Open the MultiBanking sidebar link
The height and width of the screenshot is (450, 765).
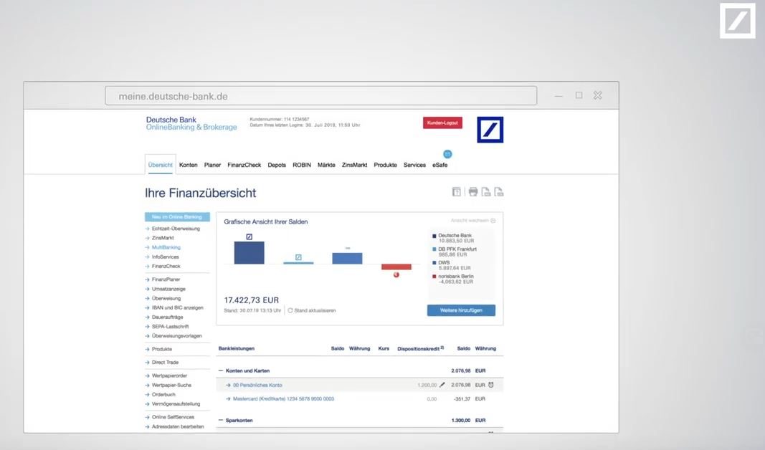[166, 247]
